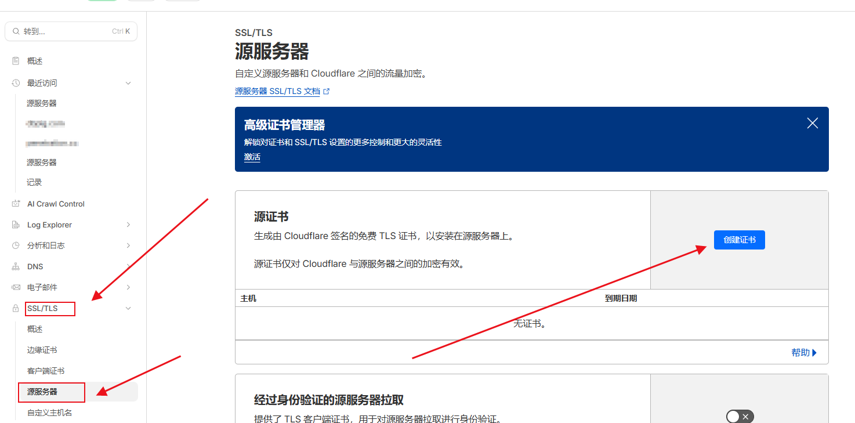Click the AI Crawl Control icon
This screenshot has width=855, height=423.
[x=16, y=204]
